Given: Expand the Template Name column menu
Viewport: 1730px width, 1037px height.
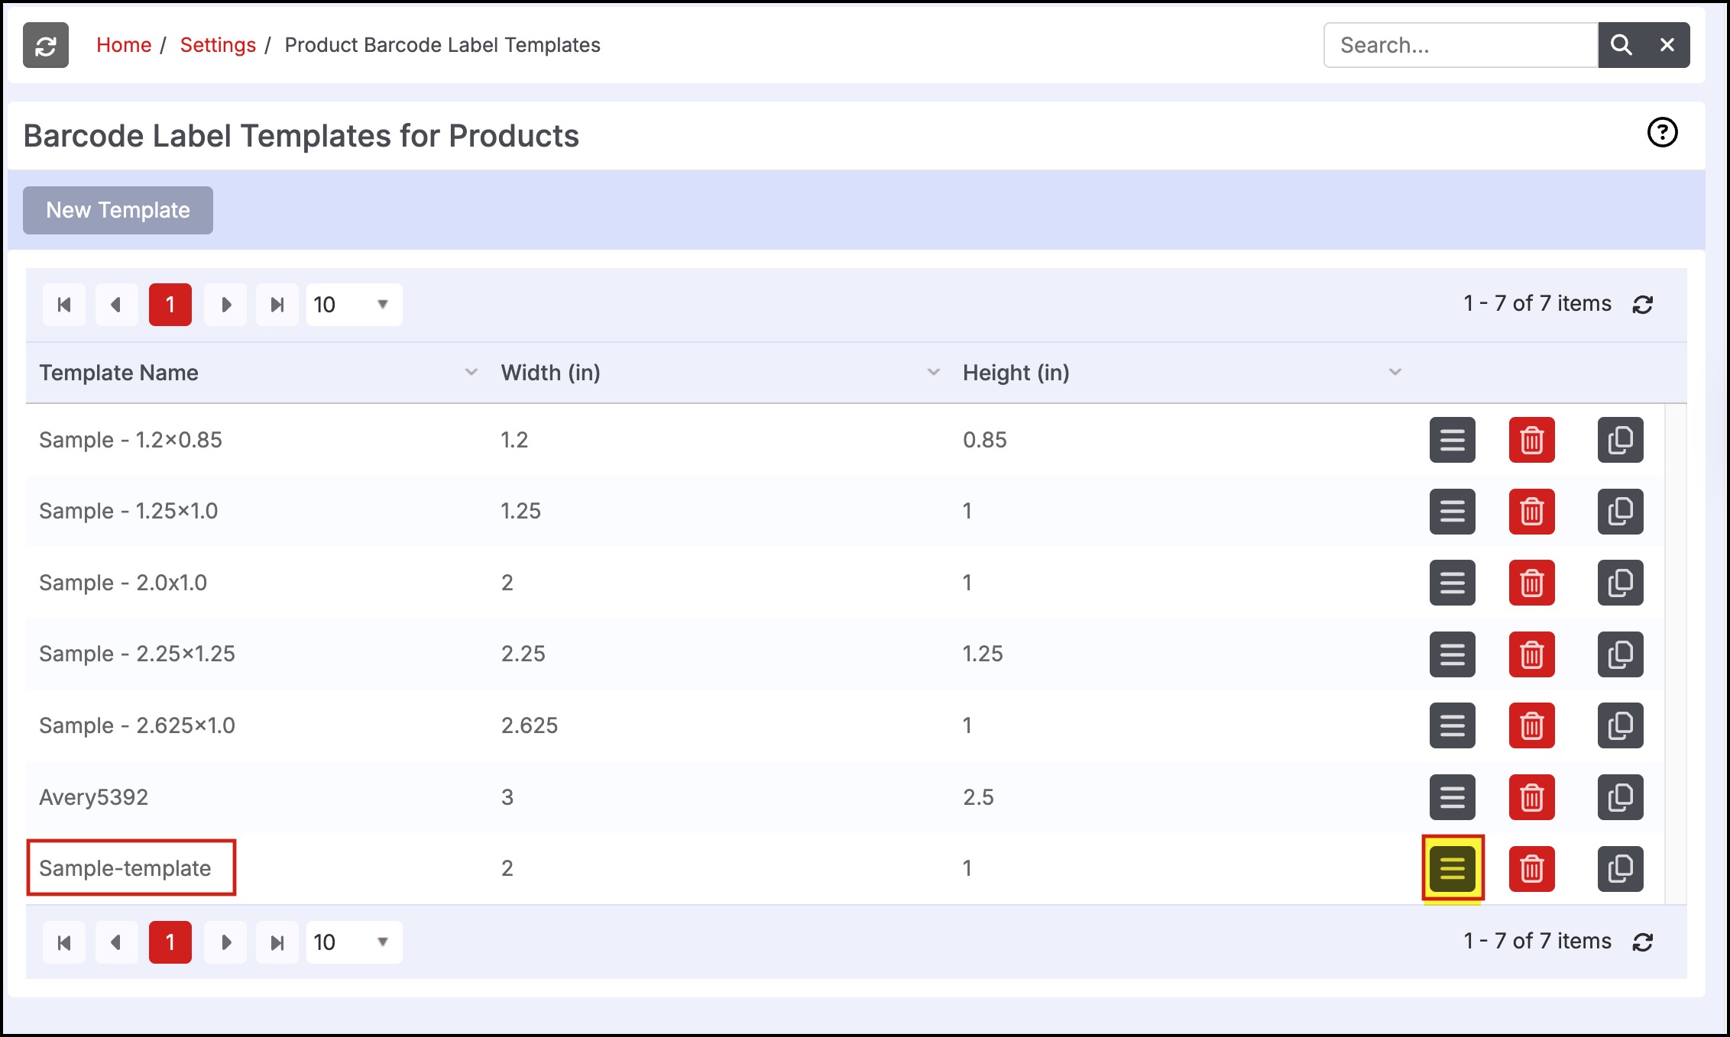Looking at the screenshot, I should (471, 372).
